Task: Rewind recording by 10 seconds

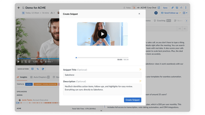Action: (x=22, y=61)
